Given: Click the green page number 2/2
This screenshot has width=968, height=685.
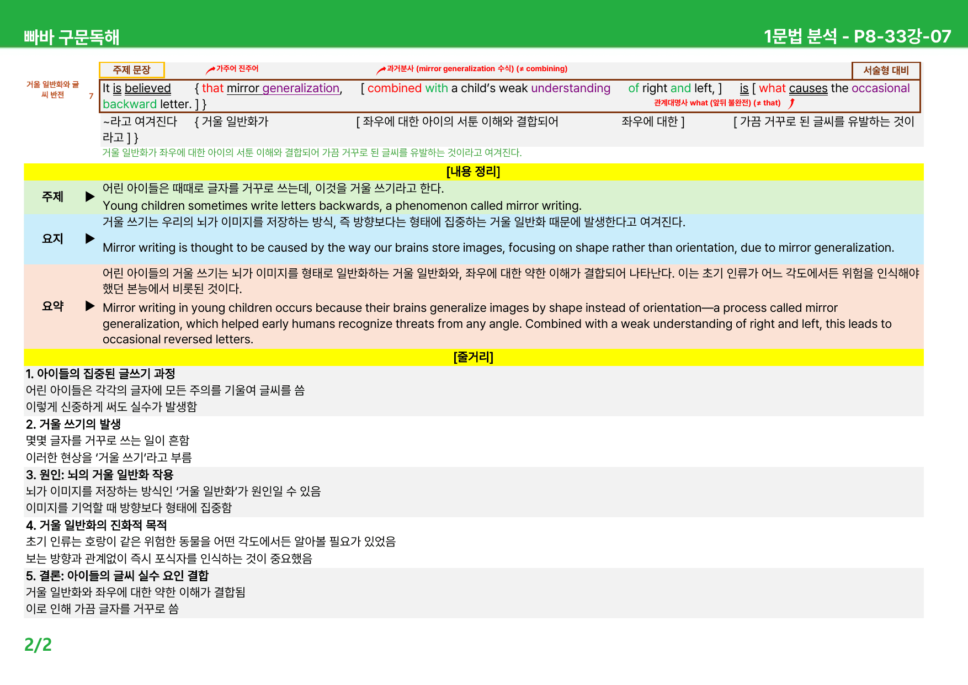Looking at the screenshot, I should pos(38,645).
